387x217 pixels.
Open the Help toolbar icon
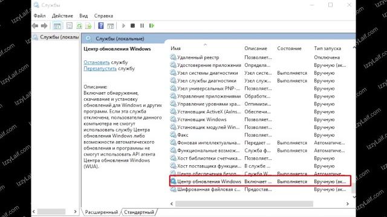[101, 25]
